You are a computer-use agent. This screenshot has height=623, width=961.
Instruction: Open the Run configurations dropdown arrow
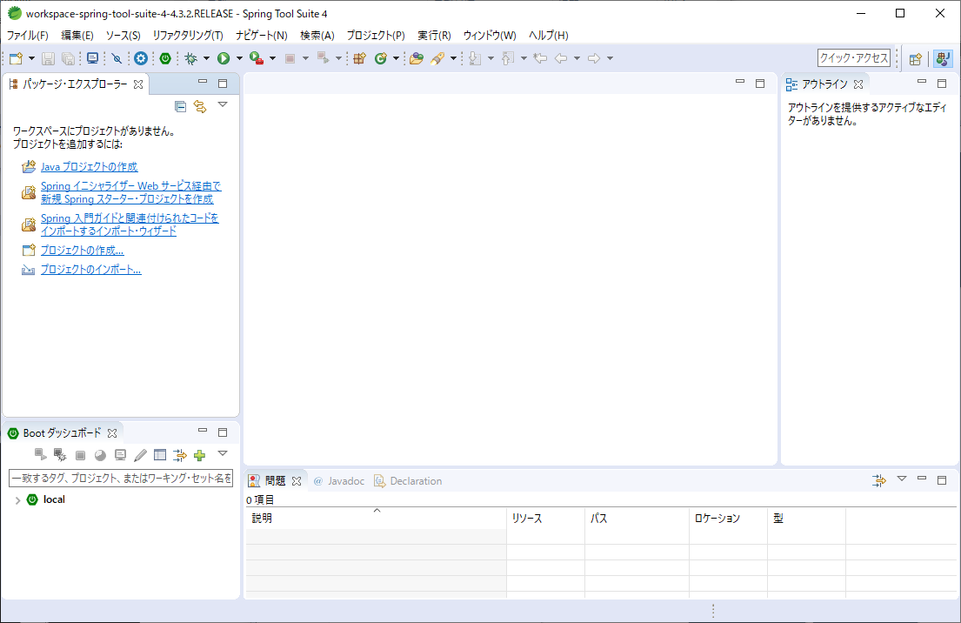[x=239, y=58]
